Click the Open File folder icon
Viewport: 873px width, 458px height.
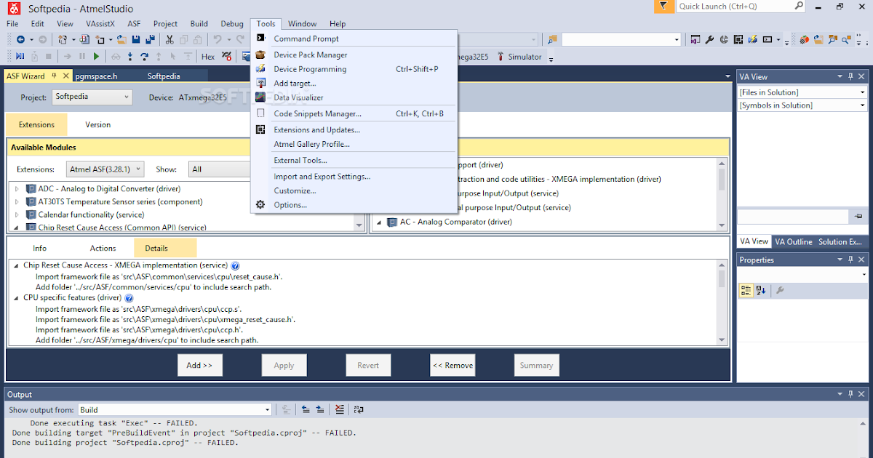click(121, 39)
